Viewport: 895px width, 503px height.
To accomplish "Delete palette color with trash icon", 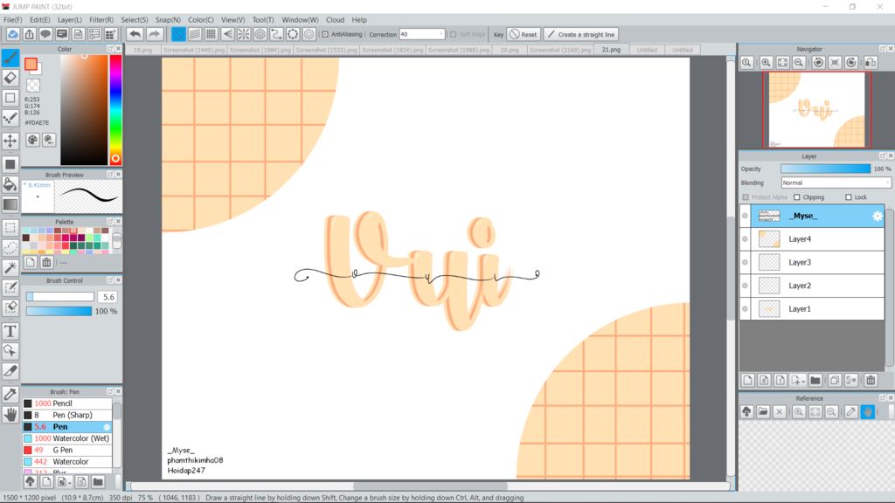I will coord(47,262).
